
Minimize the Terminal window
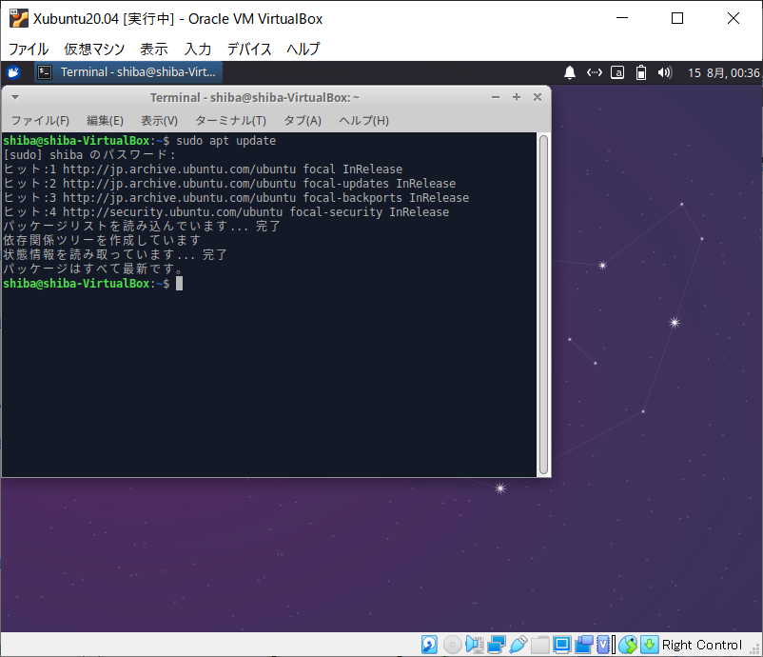pos(496,97)
